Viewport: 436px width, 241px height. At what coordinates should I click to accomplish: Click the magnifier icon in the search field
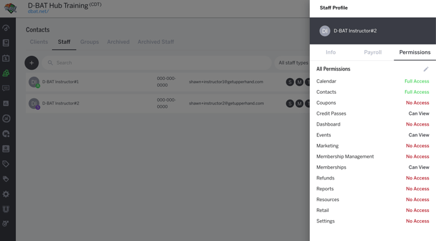50,63
